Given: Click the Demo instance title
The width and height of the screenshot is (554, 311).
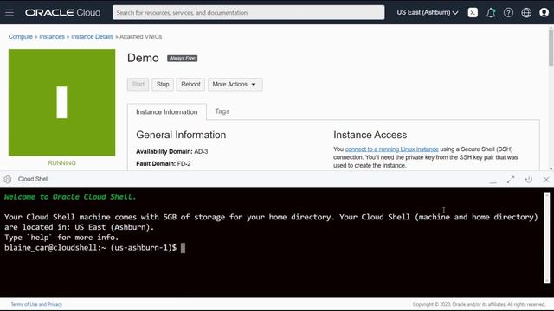Looking at the screenshot, I should pyautogui.click(x=143, y=58).
